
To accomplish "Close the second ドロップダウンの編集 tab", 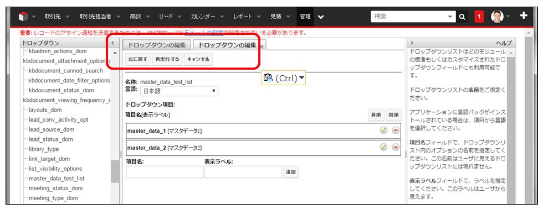I will click(x=262, y=46).
